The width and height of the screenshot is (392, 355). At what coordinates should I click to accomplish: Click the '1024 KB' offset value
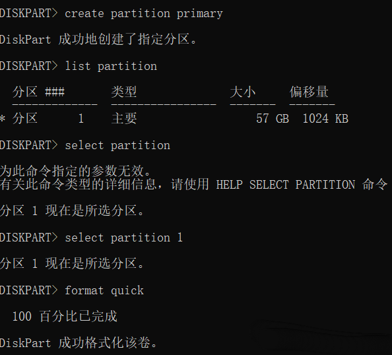point(325,119)
